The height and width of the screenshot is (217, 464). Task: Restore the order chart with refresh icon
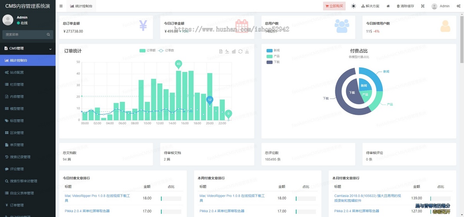click(x=241, y=51)
